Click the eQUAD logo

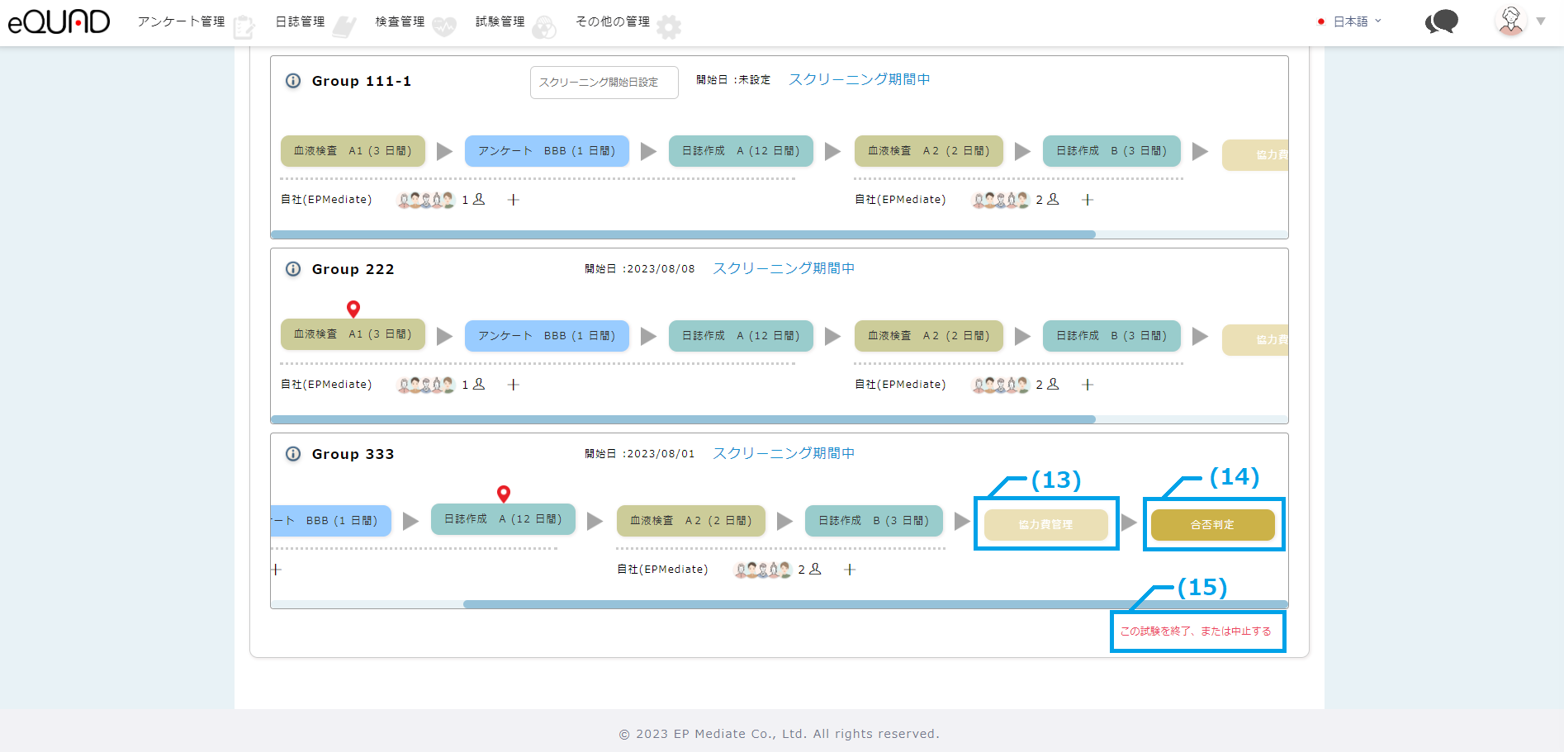coord(59,22)
